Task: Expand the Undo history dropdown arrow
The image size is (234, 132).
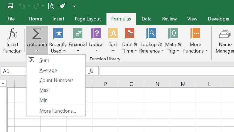Action: pyautogui.click(x=28, y=6)
